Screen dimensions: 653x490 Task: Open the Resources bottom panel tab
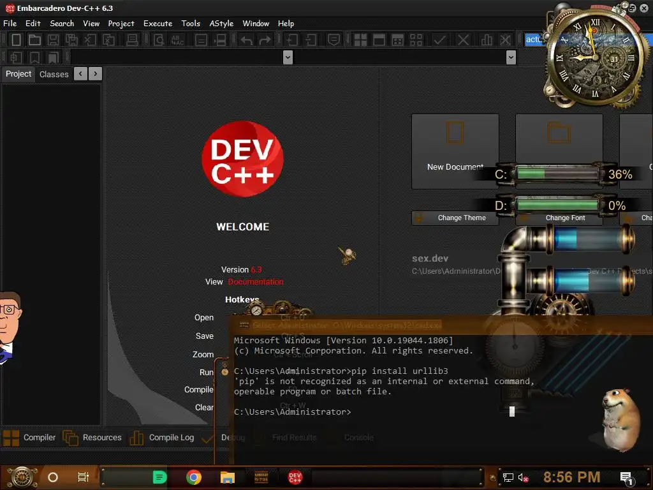92,438
